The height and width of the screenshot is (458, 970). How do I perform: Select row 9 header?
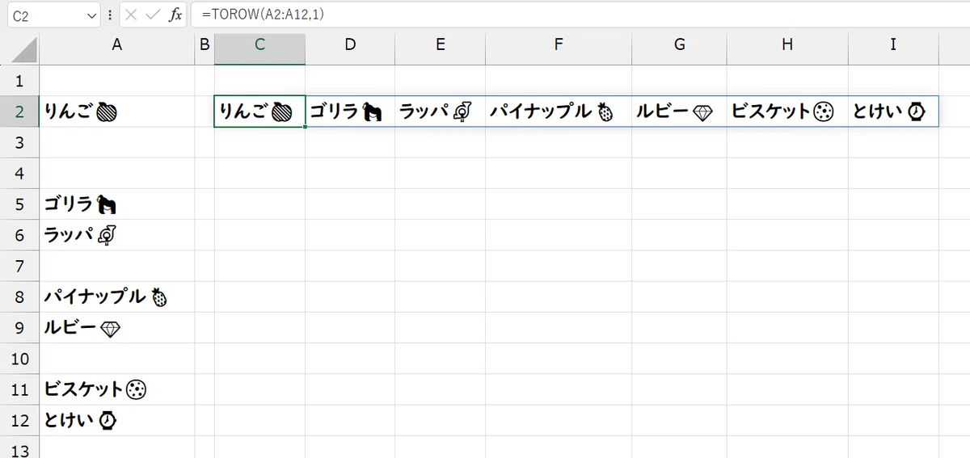pos(20,328)
